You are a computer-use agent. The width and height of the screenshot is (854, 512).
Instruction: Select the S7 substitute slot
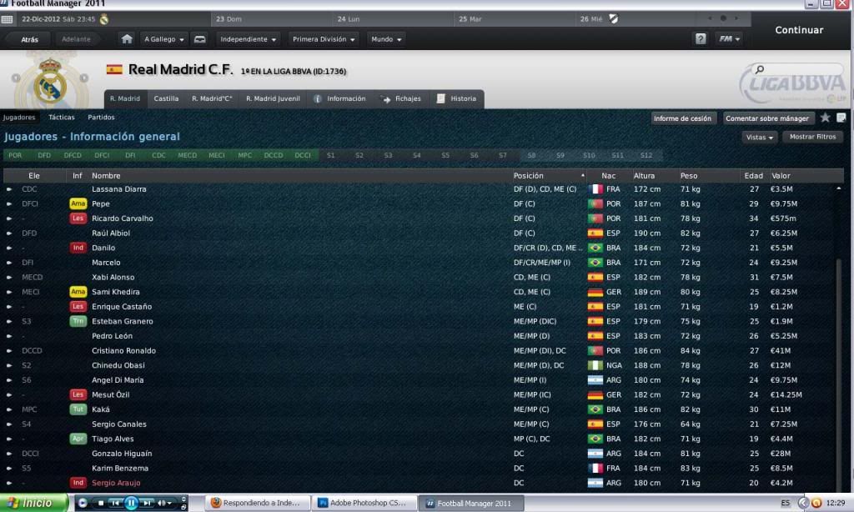click(x=503, y=156)
